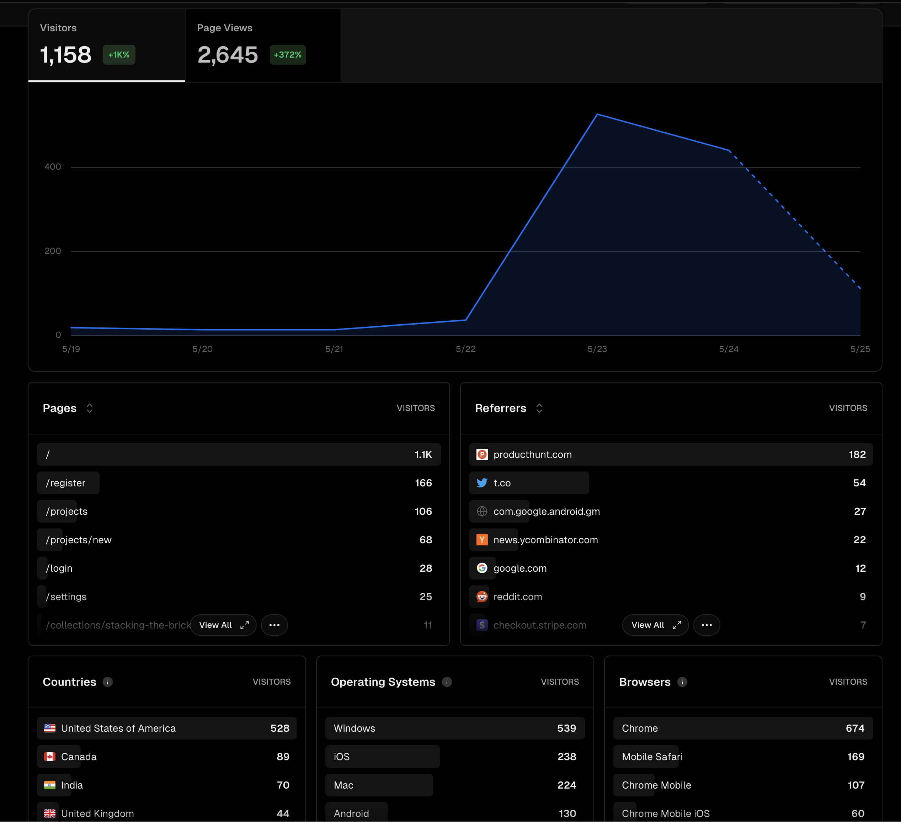This screenshot has height=822, width=901.
Task: Select the /login page row
Action: [x=239, y=568]
